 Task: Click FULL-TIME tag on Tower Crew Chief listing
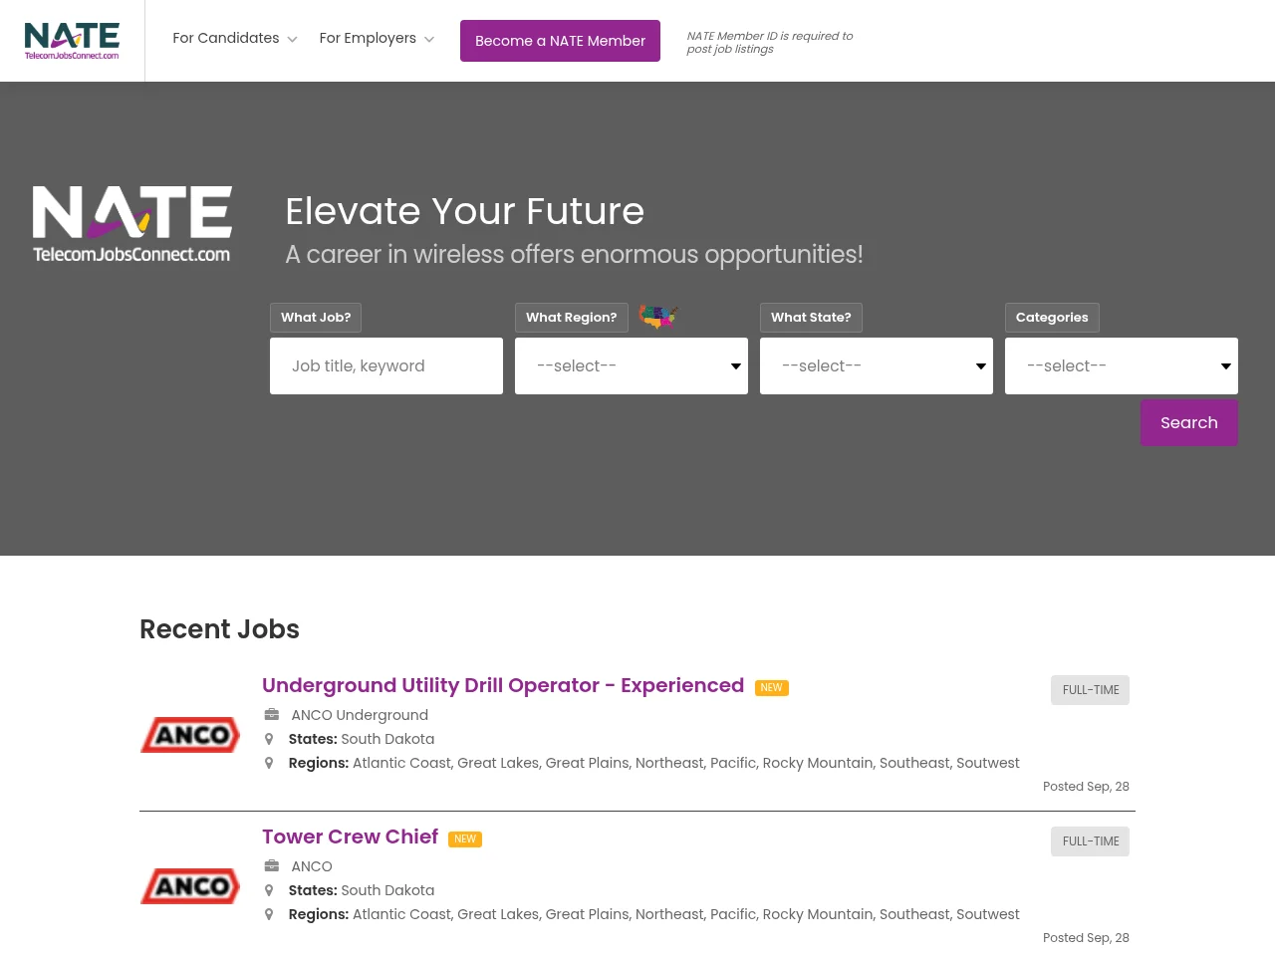pos(1090,841)
